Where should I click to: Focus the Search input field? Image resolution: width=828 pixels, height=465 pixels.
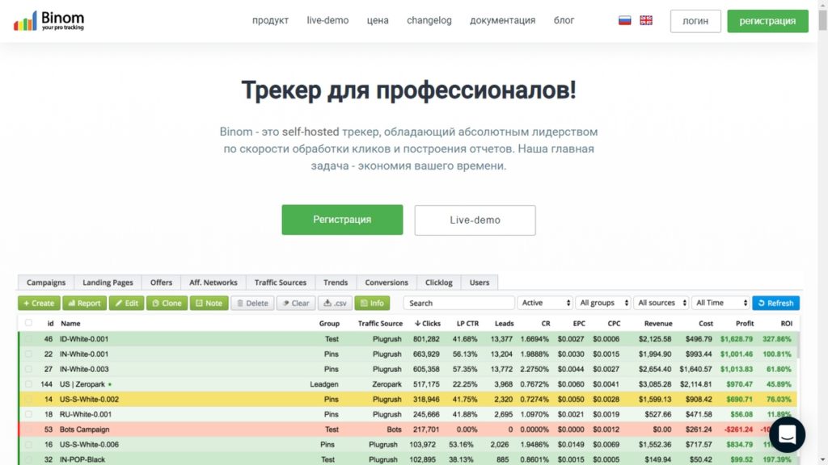pos(459,304)
